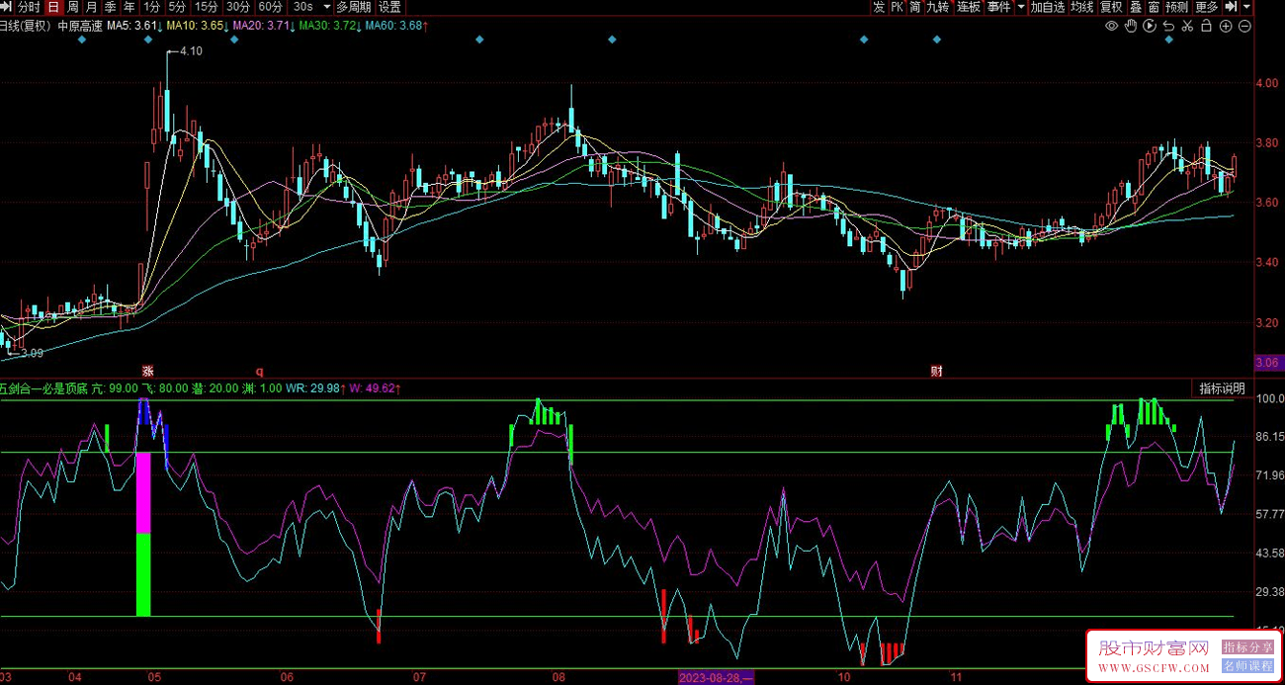Zoom out with the minus circle icon
This screenshot has height=685, width=1285.
pyautogui.click(x=1244, y=26)
